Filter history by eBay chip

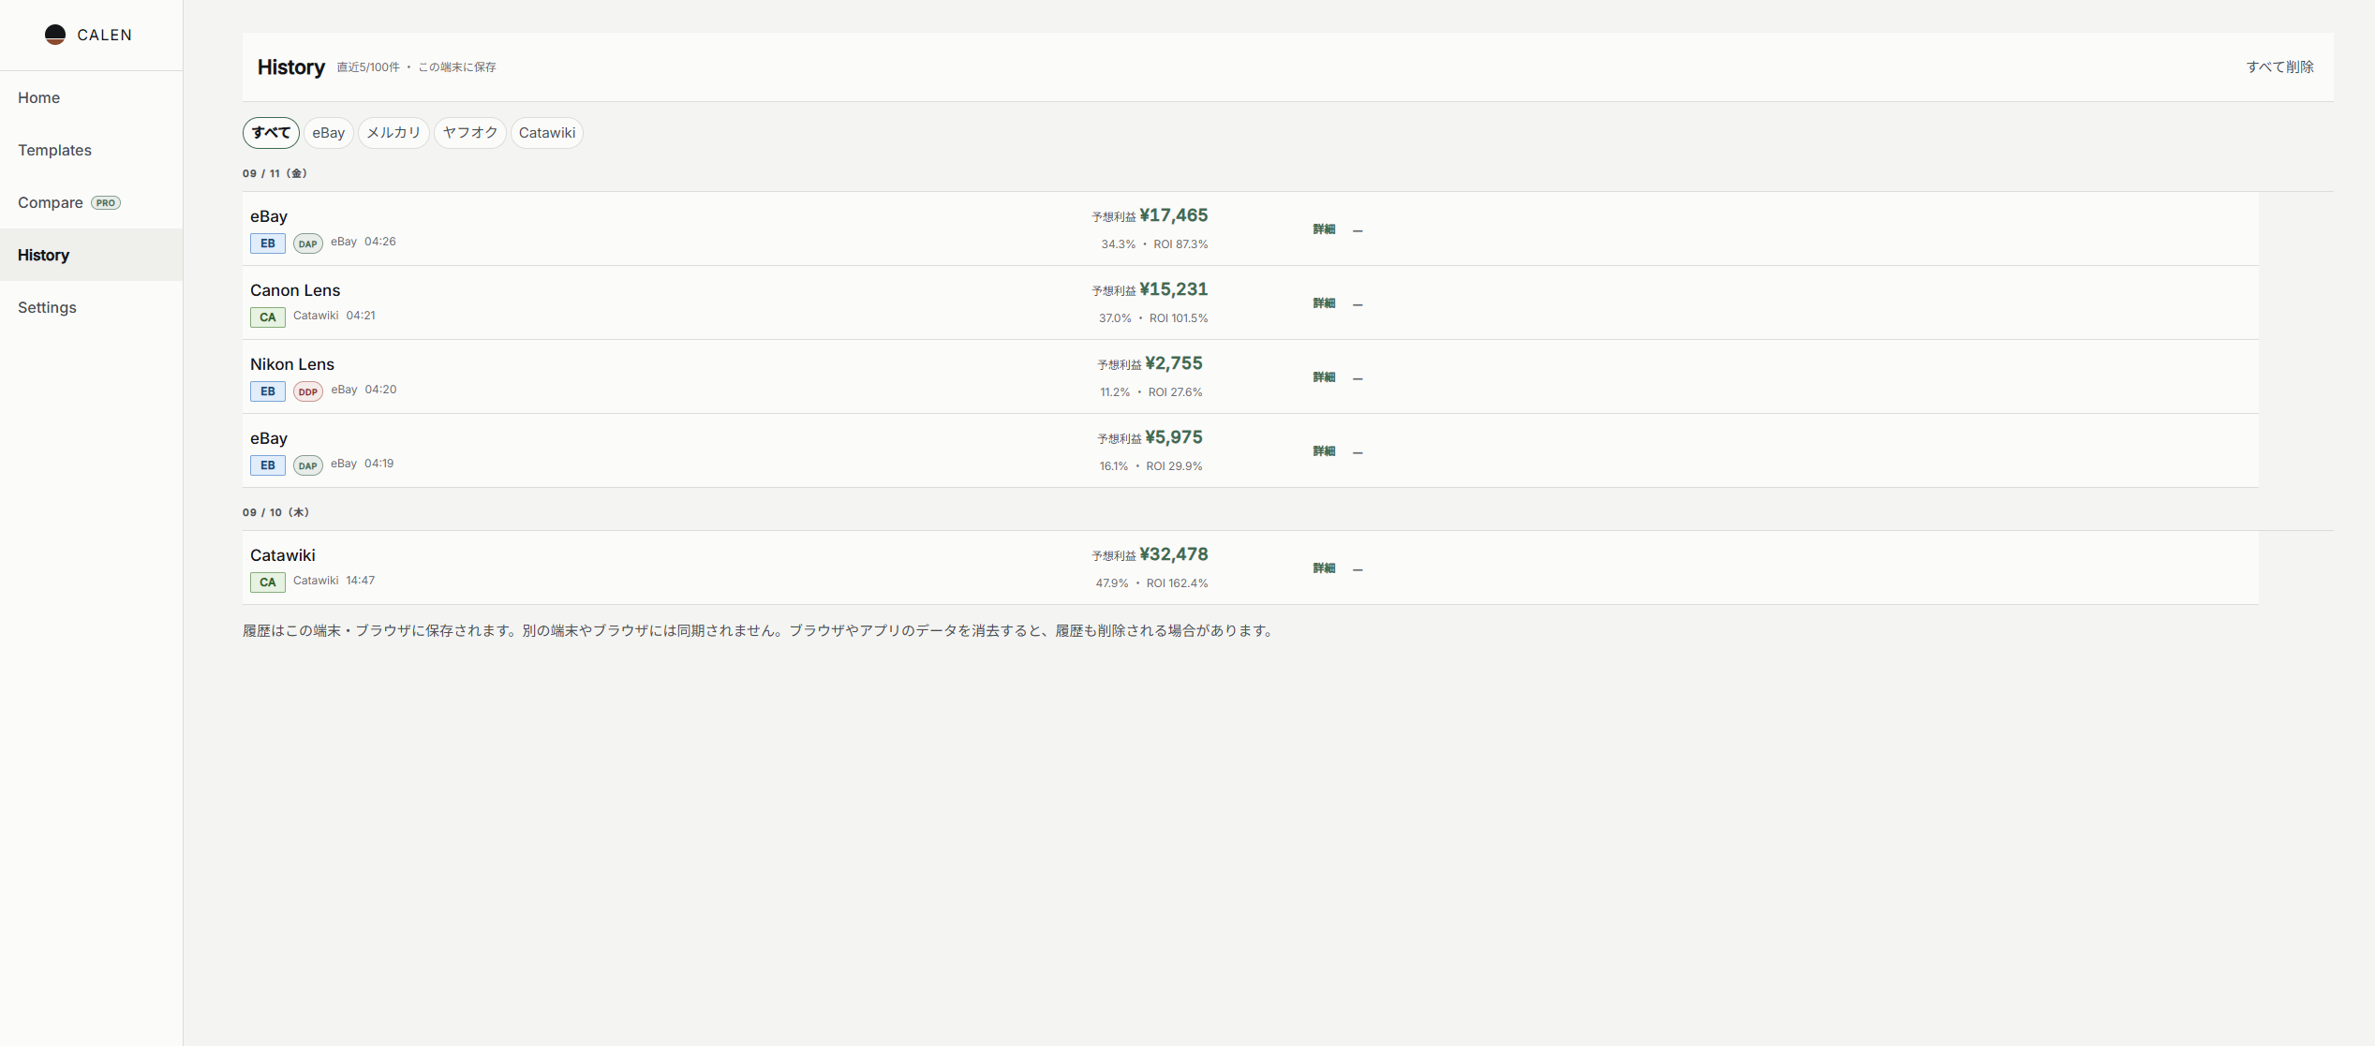(x=328, y=133)
